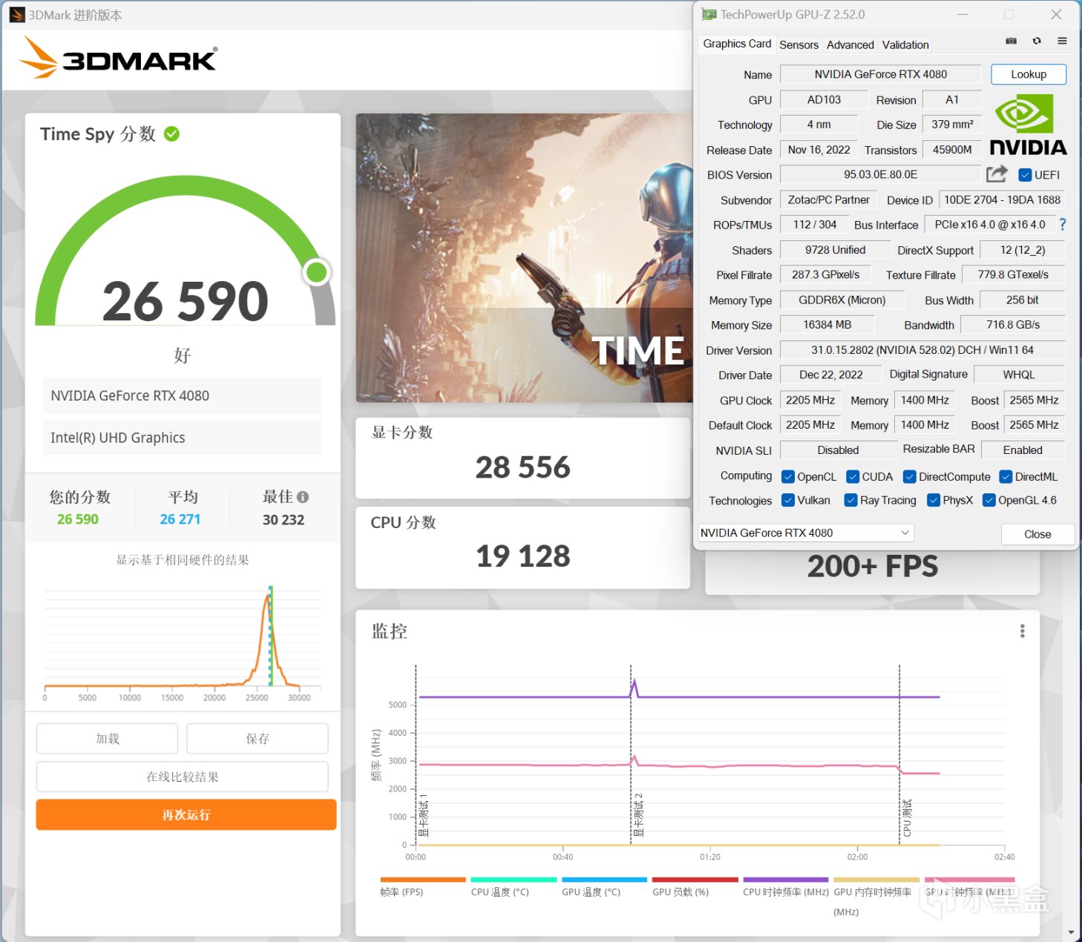Click the Lookup button
Viewport: 1082px width, 942px height.
click(x=1029, y=74)
